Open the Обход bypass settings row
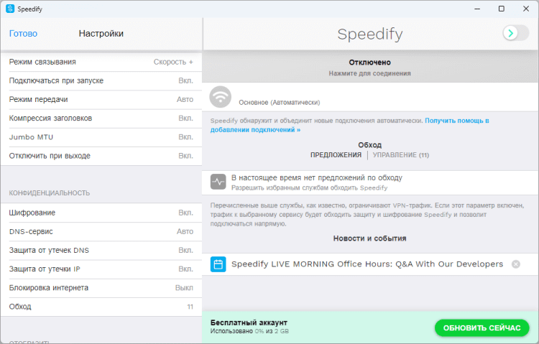 101,307
